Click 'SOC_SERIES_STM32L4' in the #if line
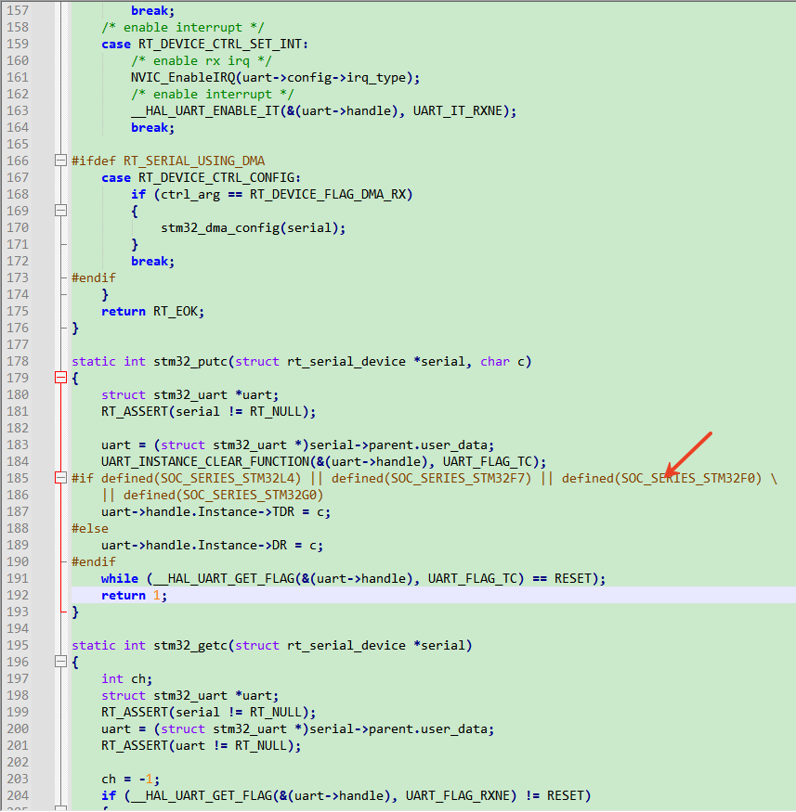Viewport: 796px width, 812px height. point(228,478)
